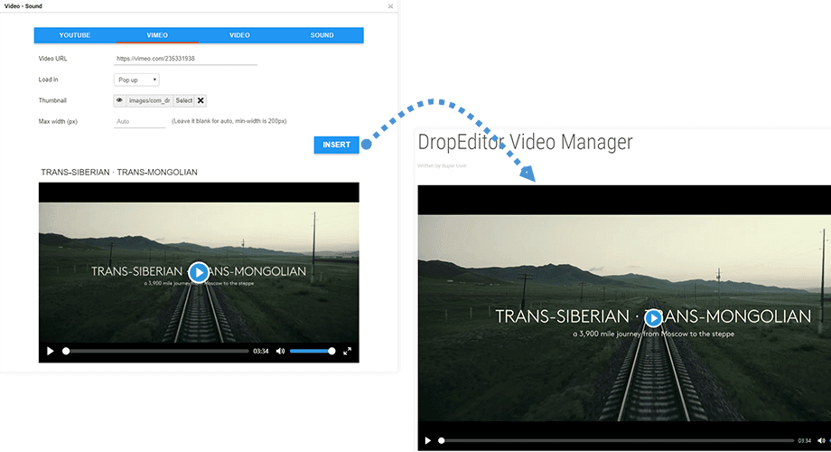Screen dimensions: 831x452
Task: Focus the Max width input field
Action: 140,121
